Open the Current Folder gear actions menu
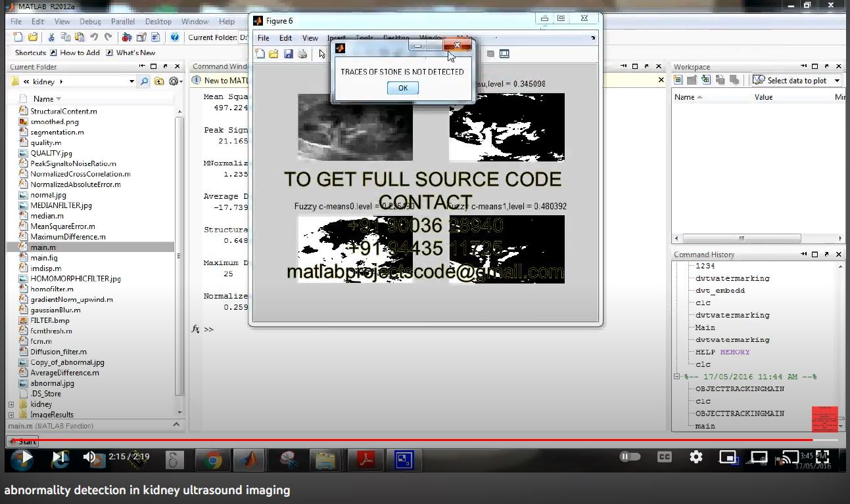 coord(175,81)
